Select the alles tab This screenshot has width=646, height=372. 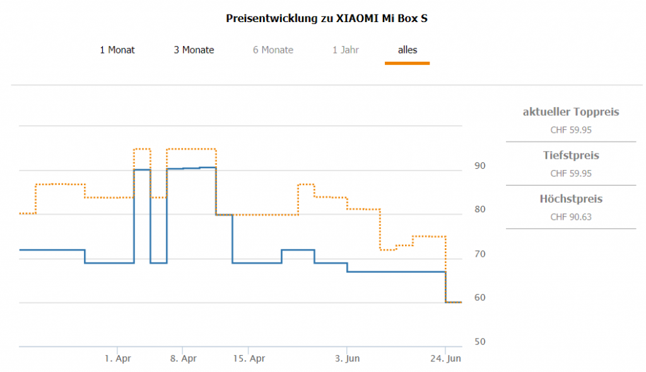coord(408,50)
